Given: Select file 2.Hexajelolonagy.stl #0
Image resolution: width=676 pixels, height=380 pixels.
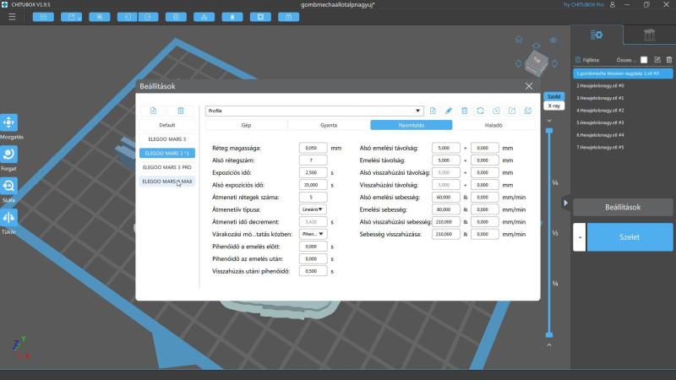Looking at the screenshot, I should click(623, 86).
